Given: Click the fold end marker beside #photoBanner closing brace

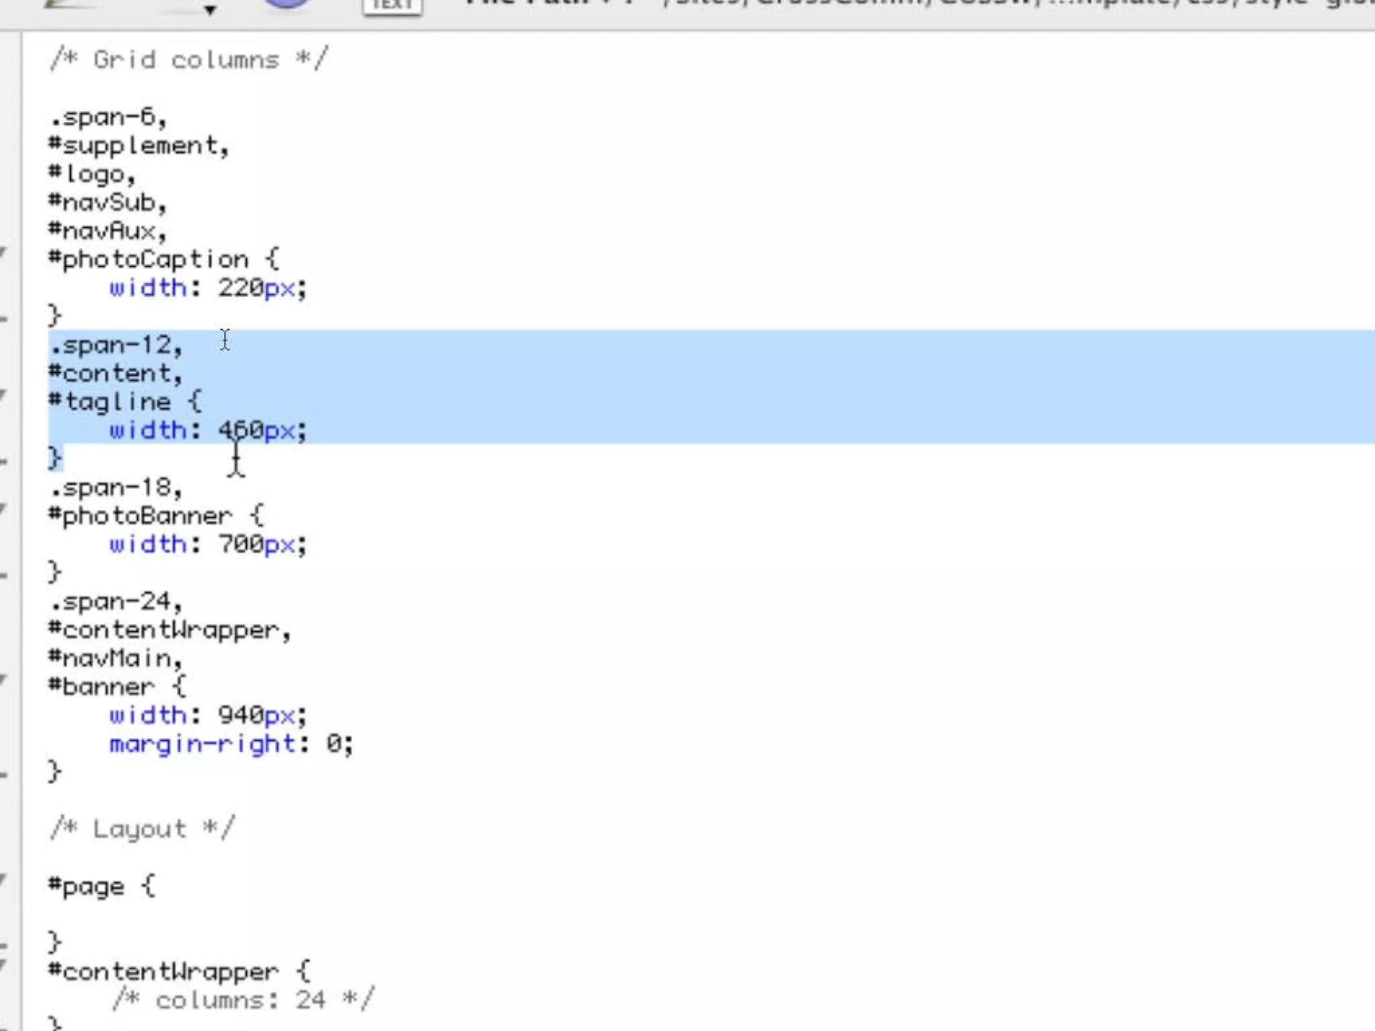Looking at the screenshot, I should (4, 575).
